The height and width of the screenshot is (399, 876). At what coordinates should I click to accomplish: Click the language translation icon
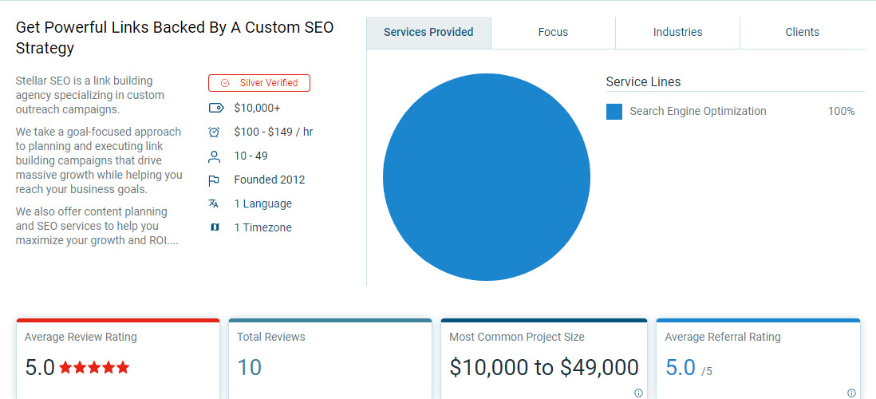tap(214, 203)
